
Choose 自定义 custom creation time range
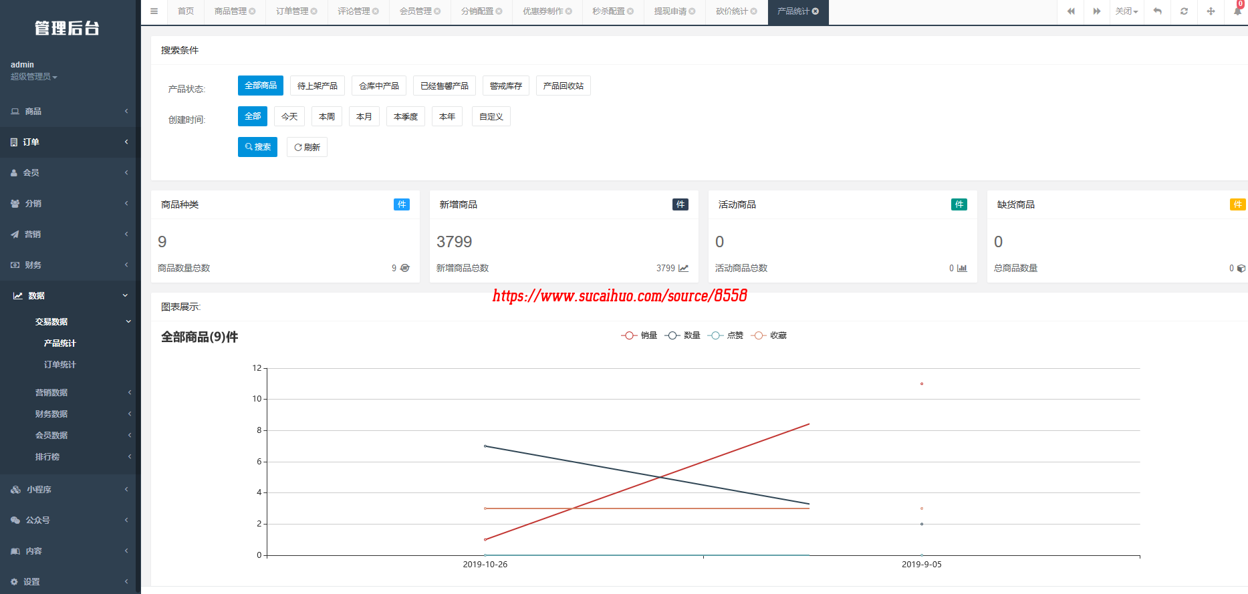tap(491, 116)
